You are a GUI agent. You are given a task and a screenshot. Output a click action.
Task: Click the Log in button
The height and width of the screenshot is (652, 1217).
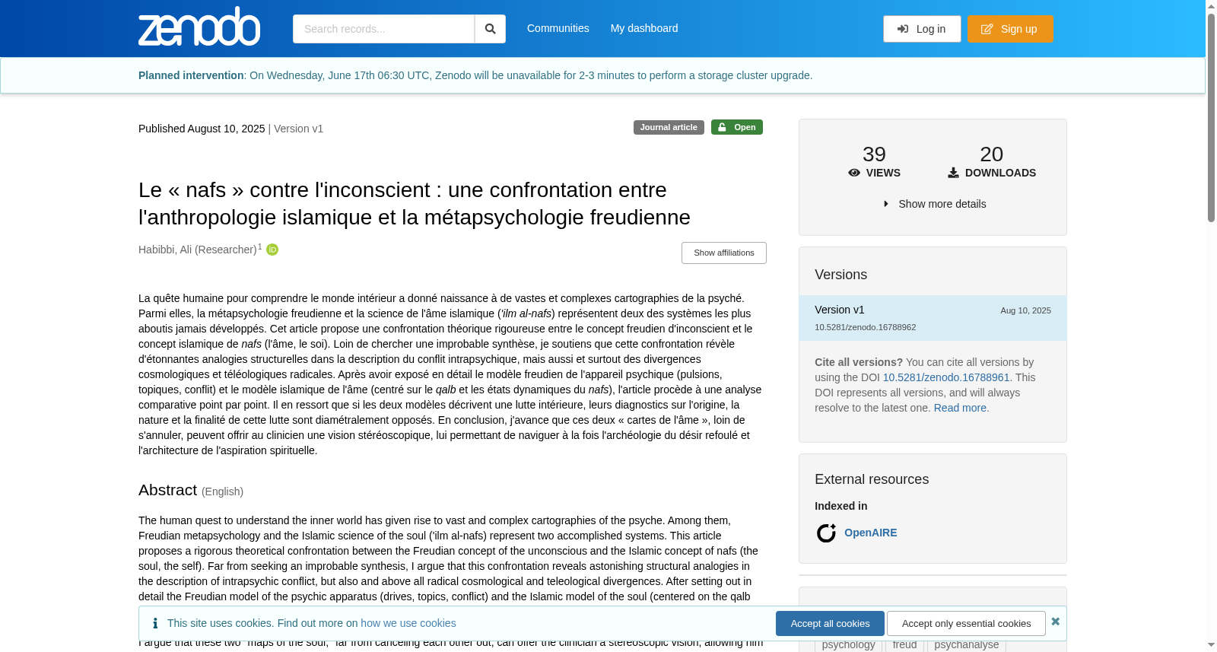point(922,29)
